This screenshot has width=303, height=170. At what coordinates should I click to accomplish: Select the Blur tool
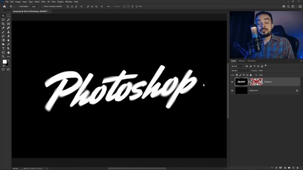click(9, 40)
